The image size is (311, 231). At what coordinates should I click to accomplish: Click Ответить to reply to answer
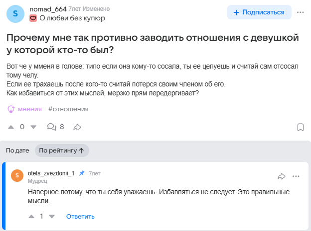click(80, 217)
